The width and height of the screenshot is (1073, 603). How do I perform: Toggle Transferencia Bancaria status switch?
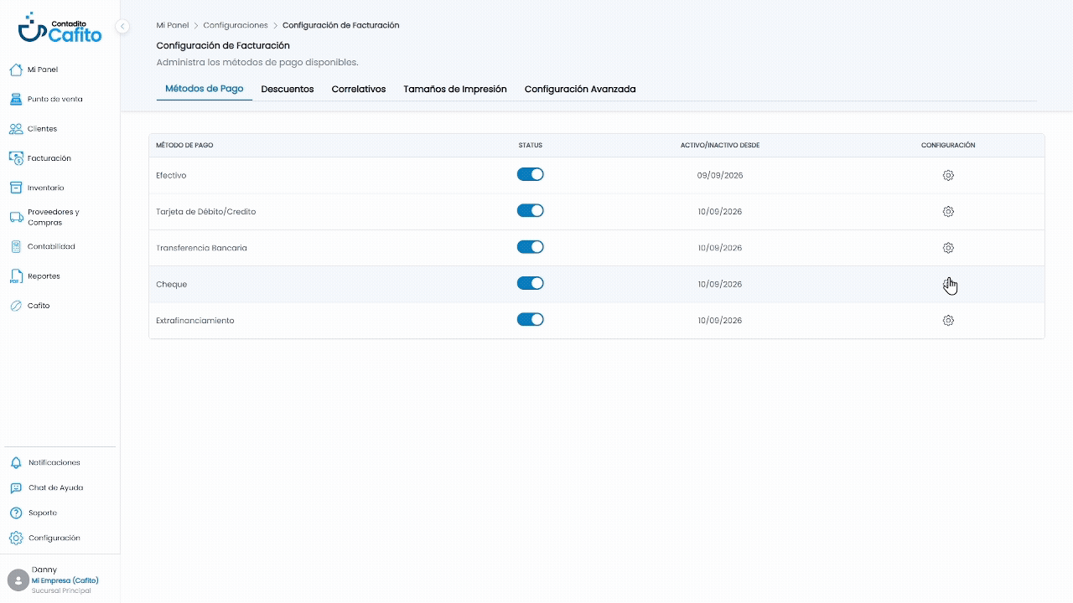[530, 247]
